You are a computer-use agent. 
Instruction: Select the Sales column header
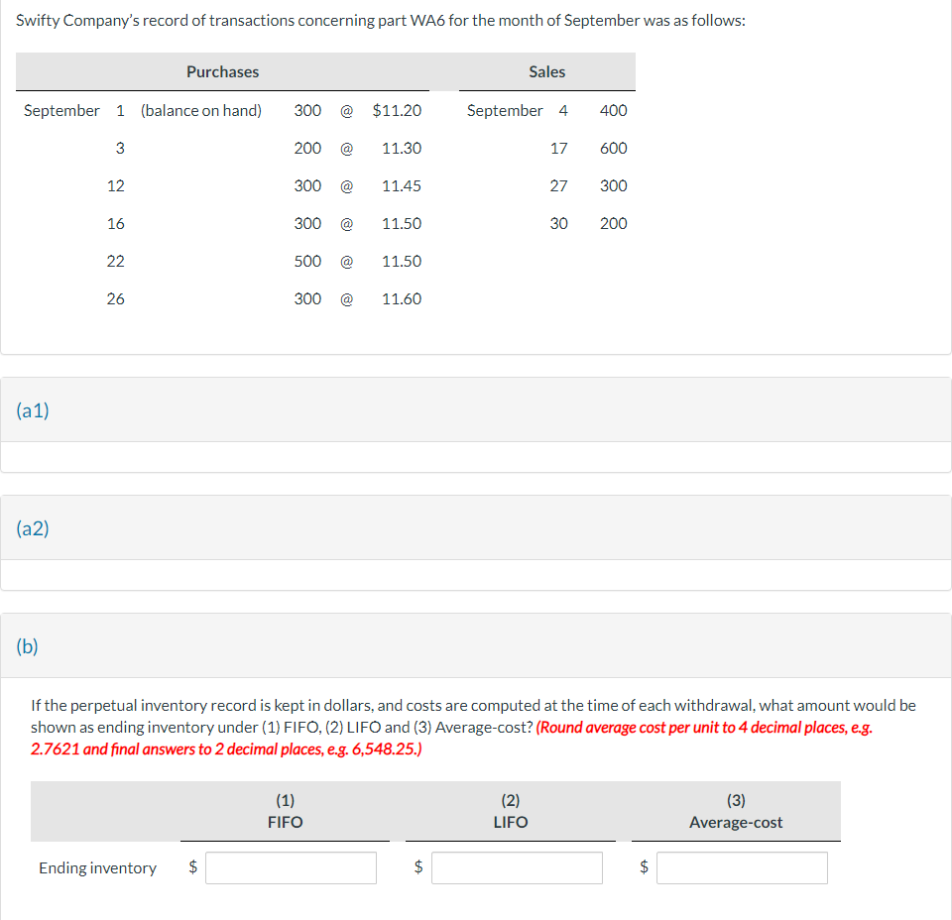[545, 71]
